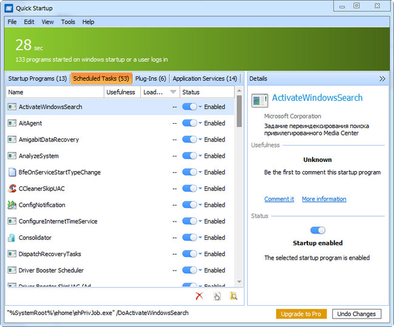Disable the AnalyzeSystem task toggle
394x327 pixels.
(189, 156)
